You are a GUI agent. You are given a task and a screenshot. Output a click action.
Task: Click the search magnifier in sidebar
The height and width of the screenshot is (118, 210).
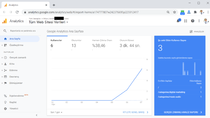5,31
